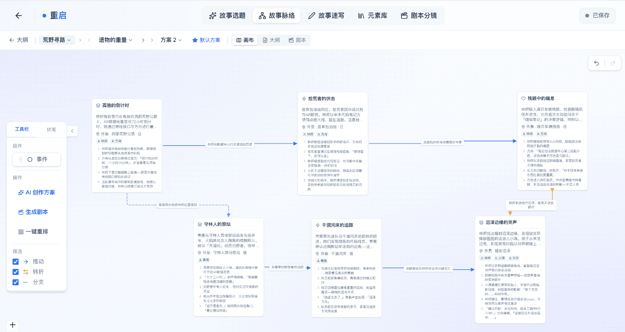
Task: Open the 剧本分镜 tab
Action: tap(419, 16)
